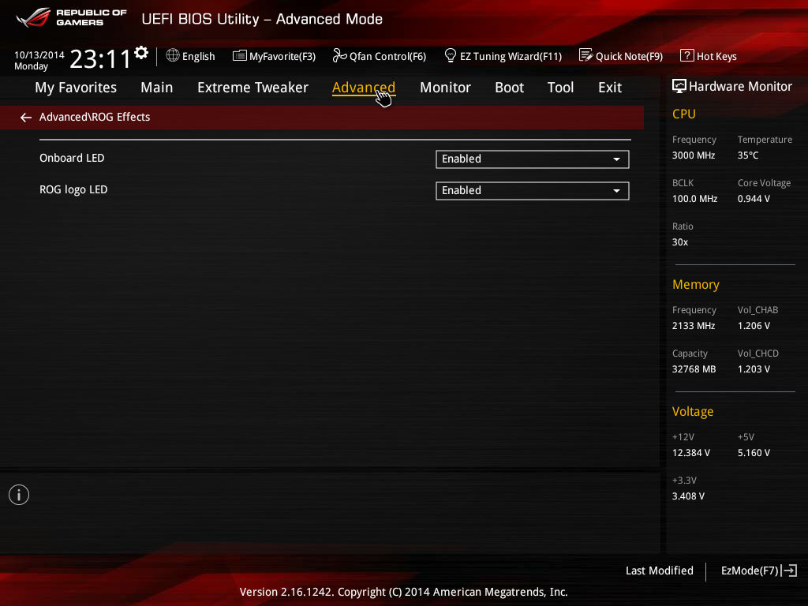Click the ROG logo LED dropdown arrow
The height and width of the screenshot is (606, 808).
(616, 191)
